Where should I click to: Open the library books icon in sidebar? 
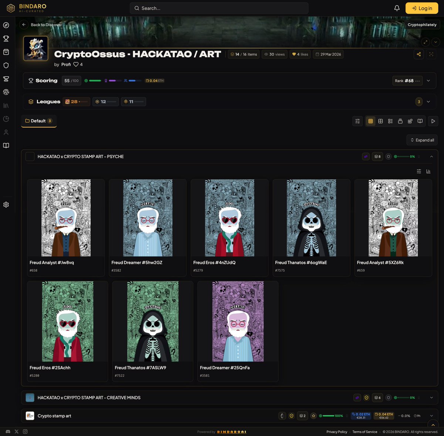(x=6, y=105)
